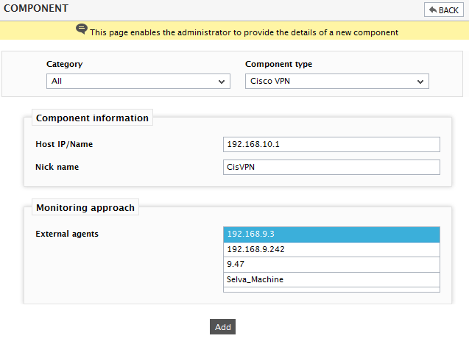Click the speech bubble info icon
This screenshot has width=469, height=344.
[81, 29]
